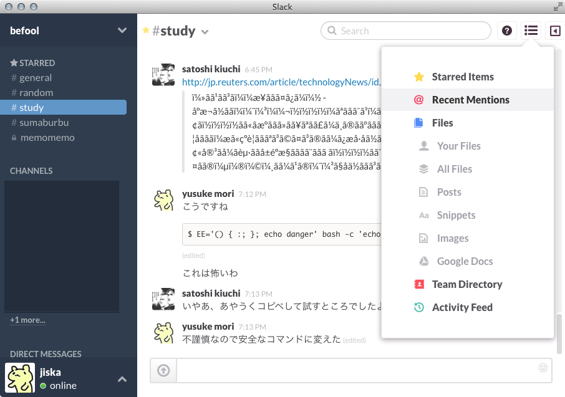Viewport: 565px width, 397px height.
Task: Click the jiska user avatar at bottom left
Action: pyautogui.click(x=20, y=378)
